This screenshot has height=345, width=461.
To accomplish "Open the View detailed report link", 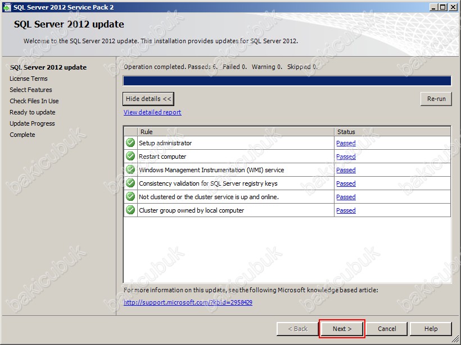I will [152, 112].
